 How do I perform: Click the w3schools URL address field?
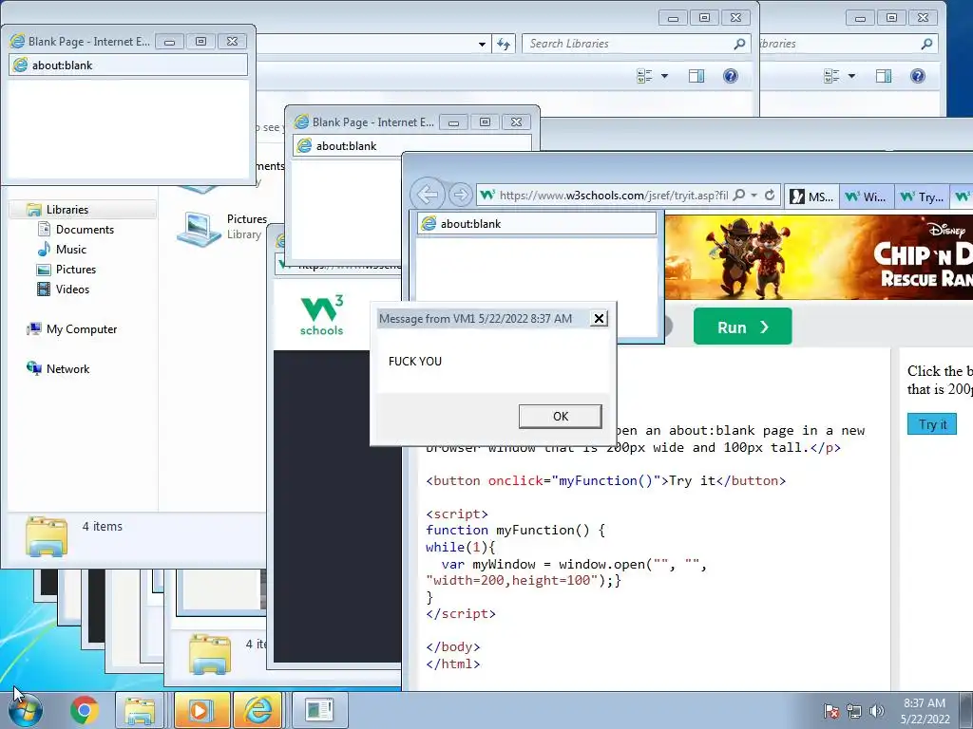coord(613,196)
